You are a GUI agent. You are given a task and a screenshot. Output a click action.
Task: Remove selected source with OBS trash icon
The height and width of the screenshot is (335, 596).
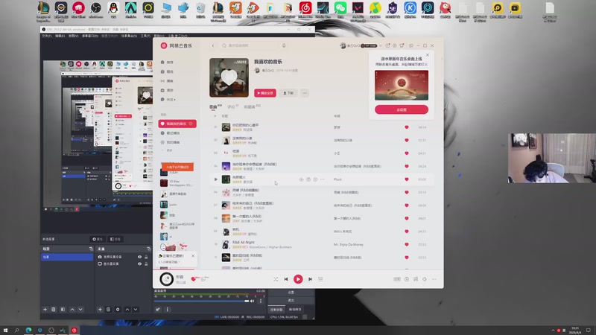pyautogui.click(x=108, y=310)
